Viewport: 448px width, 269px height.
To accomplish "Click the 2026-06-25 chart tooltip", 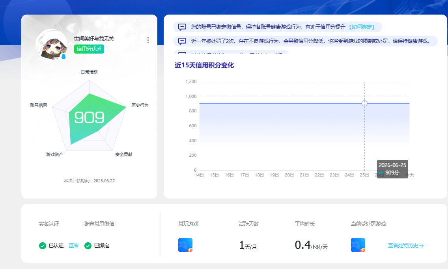I will coord(392,169).
